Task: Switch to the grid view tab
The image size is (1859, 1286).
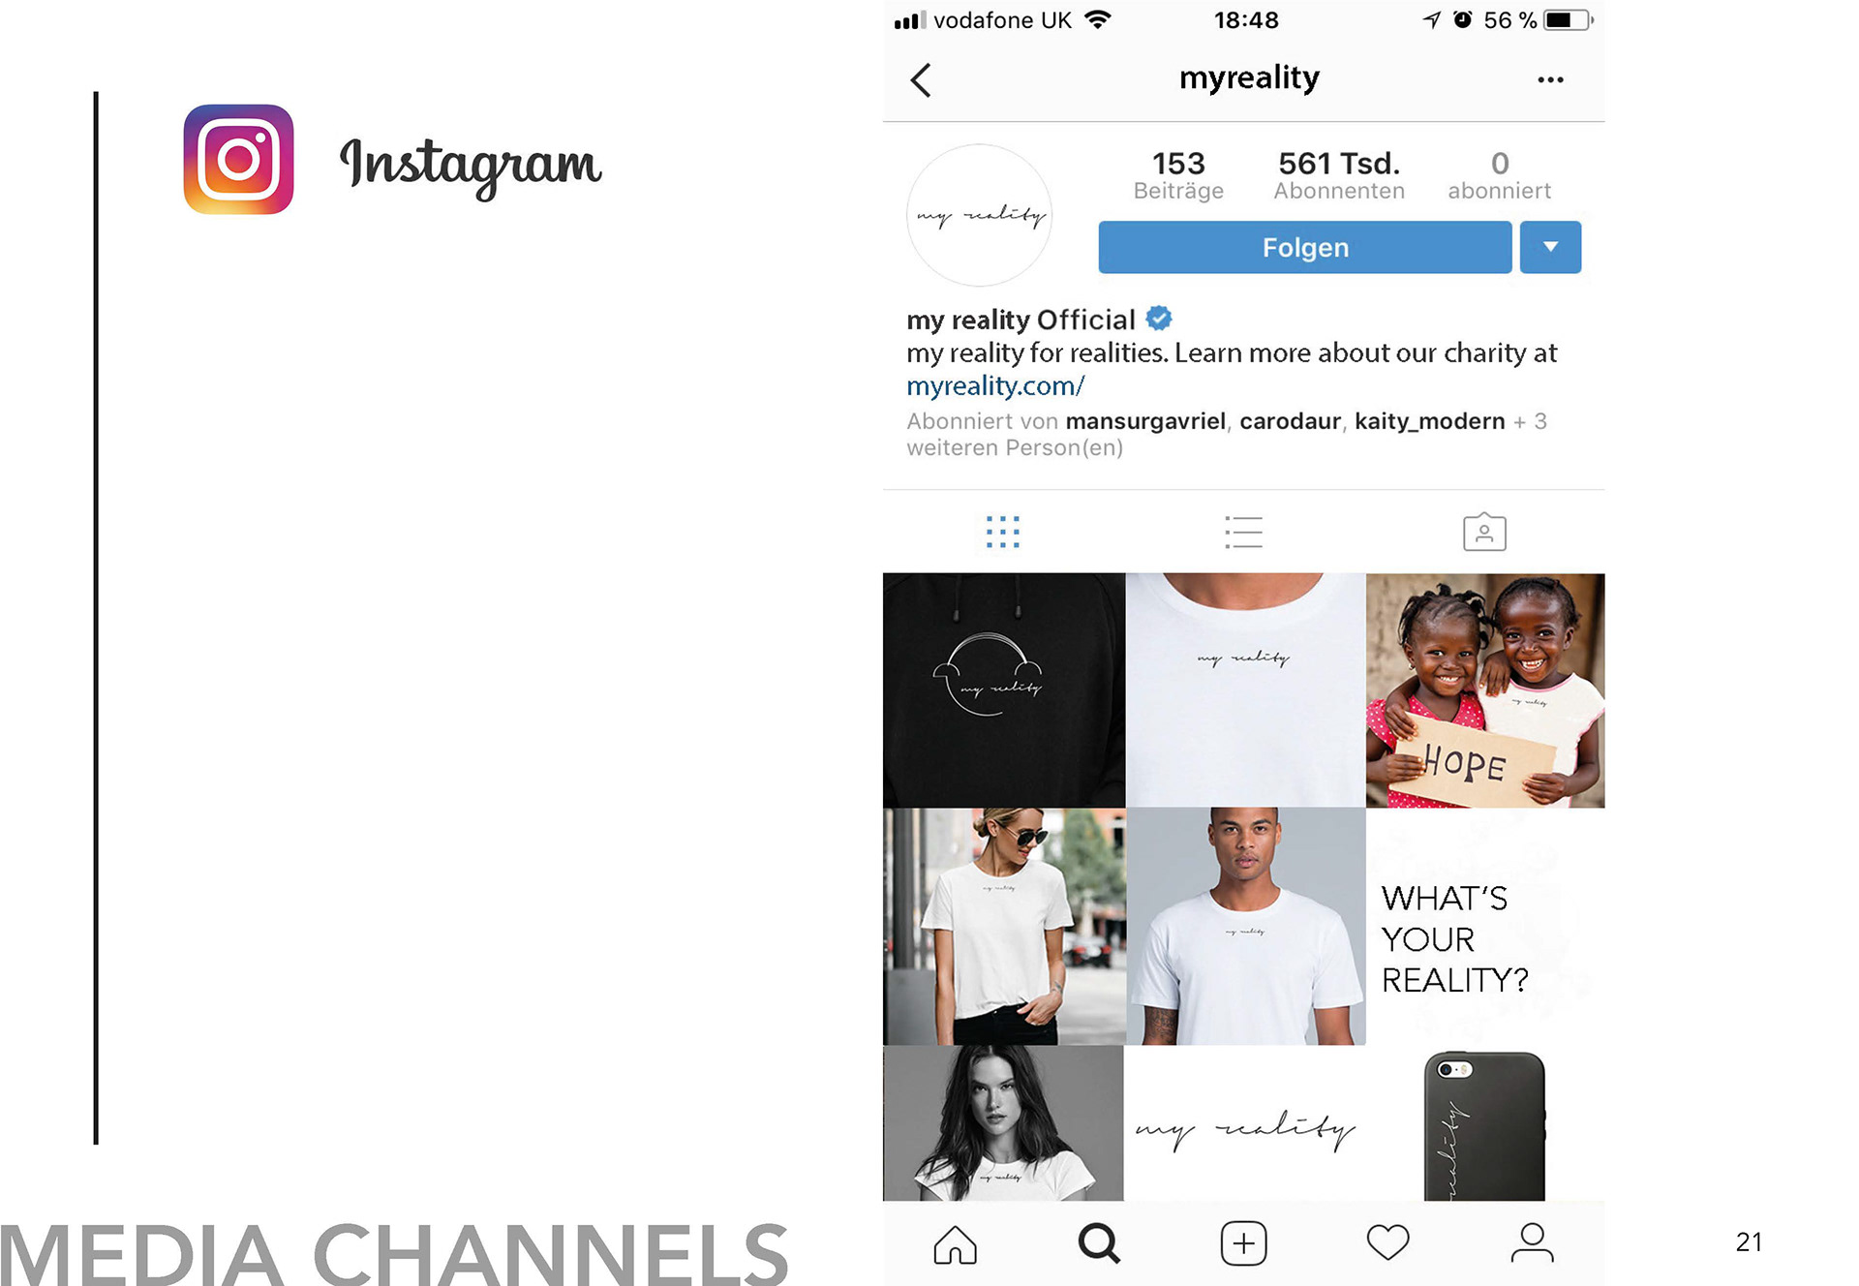Action: coord(1003,532)
